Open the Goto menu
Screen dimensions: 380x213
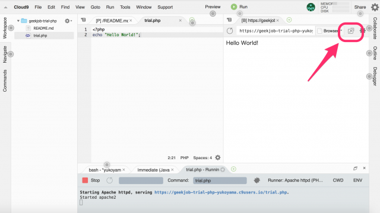95,7
